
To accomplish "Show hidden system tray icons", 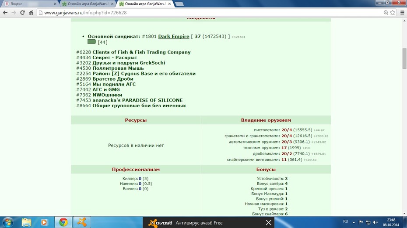I will [354, 222].
